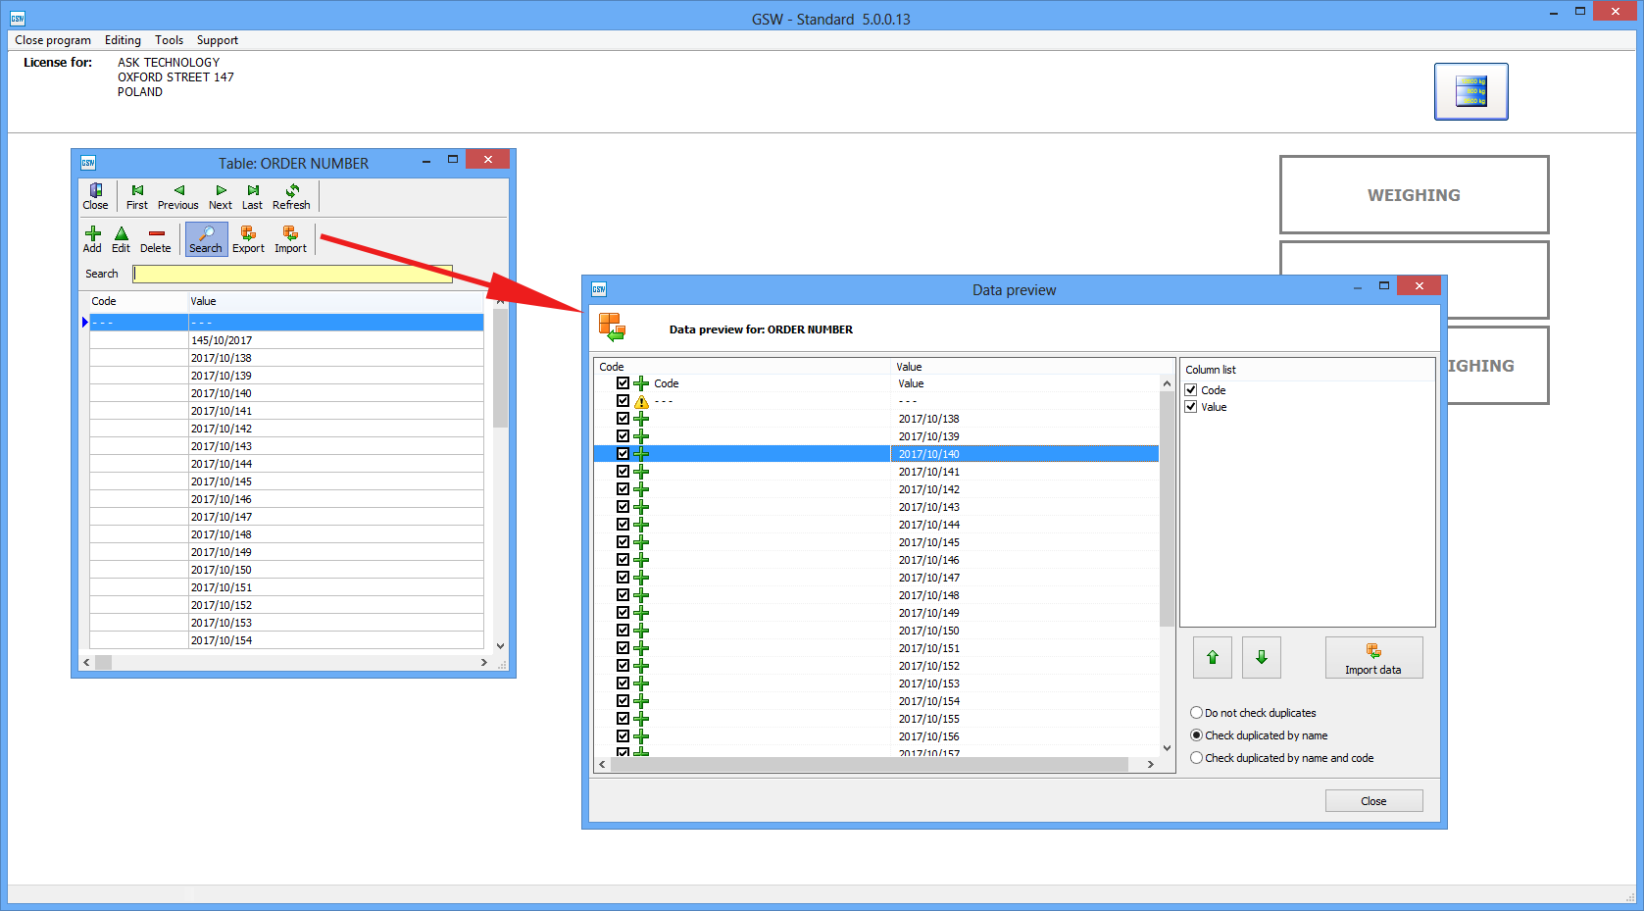Screen dimensions: 1644x911
Task: Click the yellow Search input field
Action: click(x=293, y=274)
